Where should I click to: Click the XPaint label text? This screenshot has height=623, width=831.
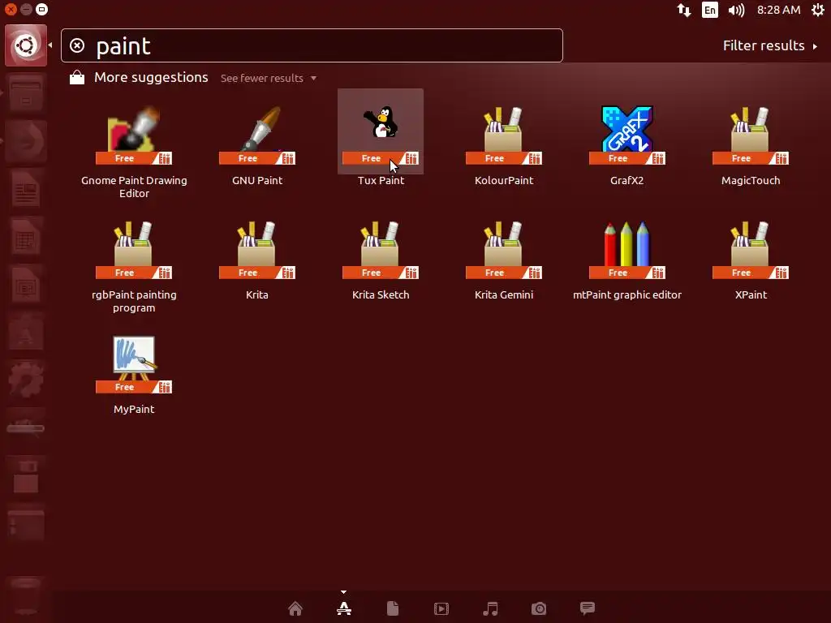click(751, 295)
